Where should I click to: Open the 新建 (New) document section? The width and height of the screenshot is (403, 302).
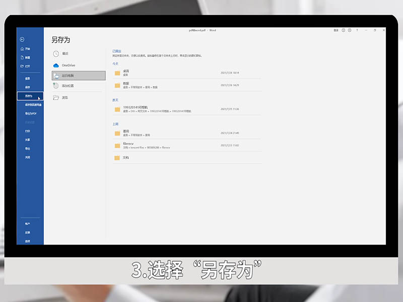pos(27,57)
